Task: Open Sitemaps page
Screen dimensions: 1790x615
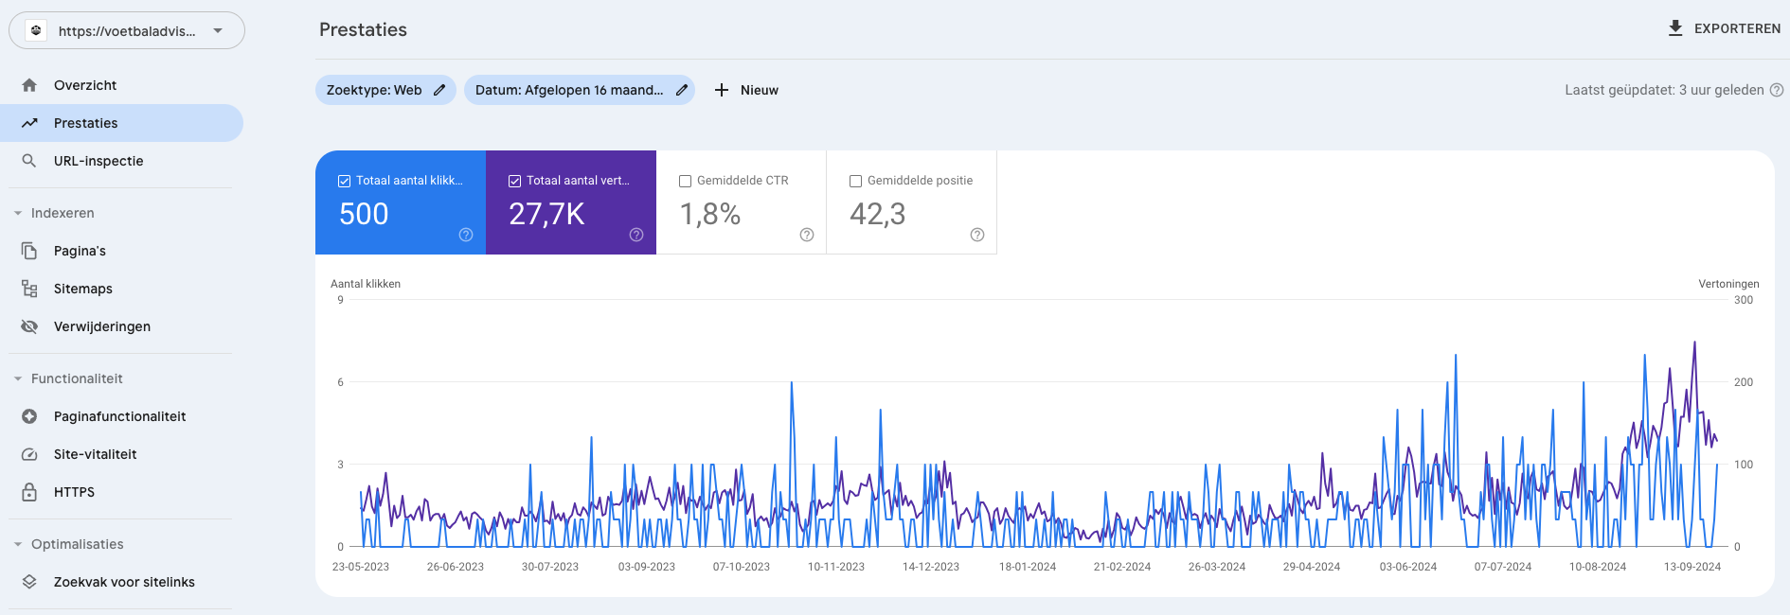Action: 121,289
